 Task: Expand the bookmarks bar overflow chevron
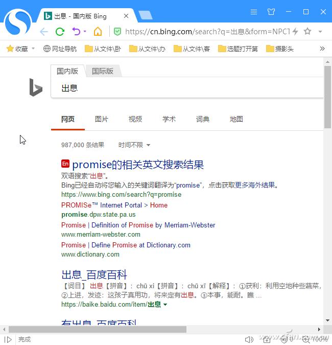click(322, 49)
